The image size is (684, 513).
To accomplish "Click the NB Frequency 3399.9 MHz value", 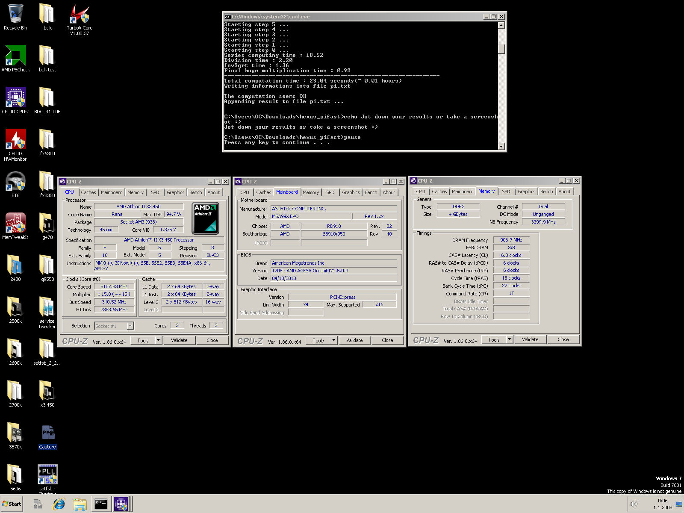I will pos(543,222).
